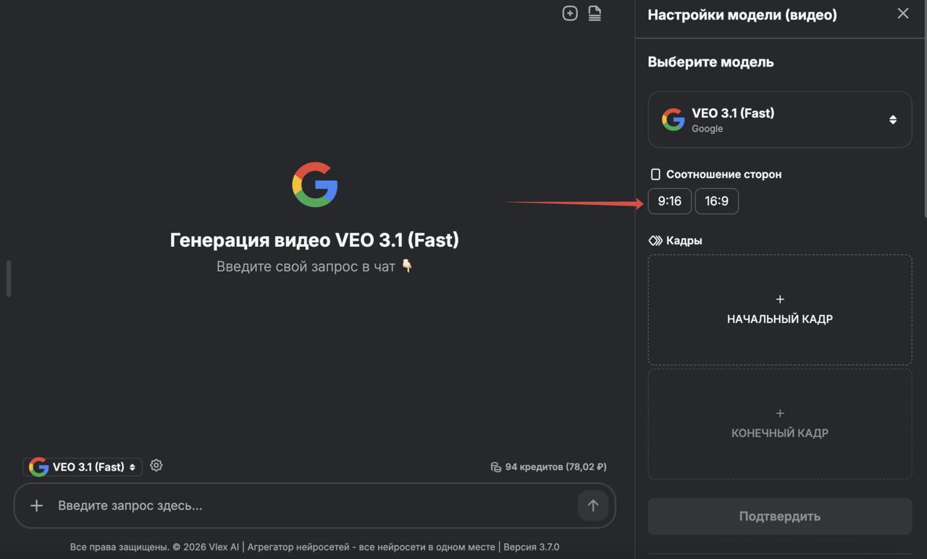This screenshot has width=927, height=559.
Task: Click the Подтвердить button
Action: 779,516
